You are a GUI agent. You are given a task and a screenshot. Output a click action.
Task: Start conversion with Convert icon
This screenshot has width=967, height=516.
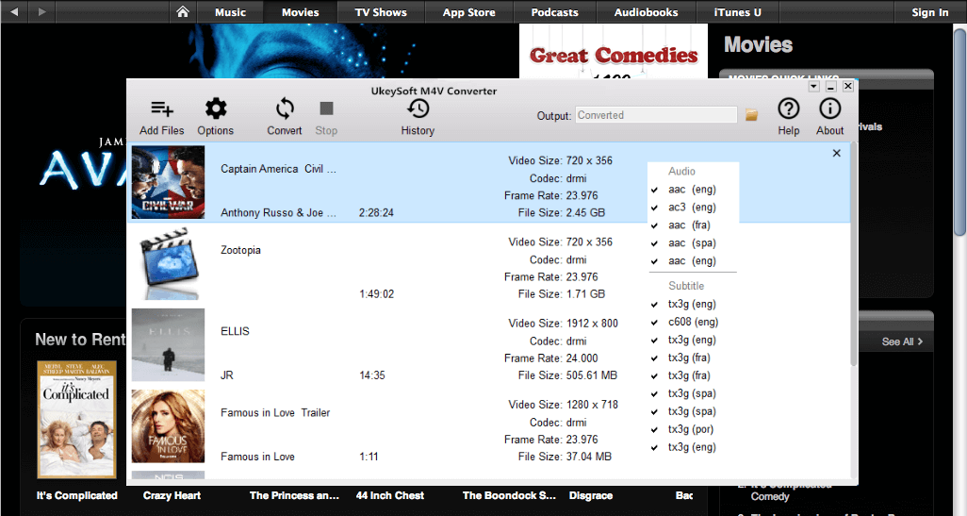coord(285,109)
